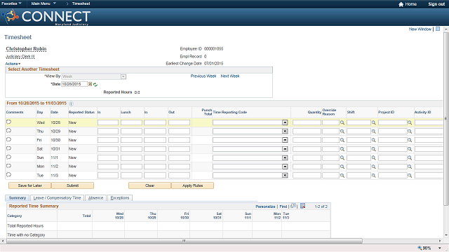Image resolution: width=449 pixels, height=252 pixels.
Task: Open the Actions dropdown under employee name
Action: click(x=13, y=64)
